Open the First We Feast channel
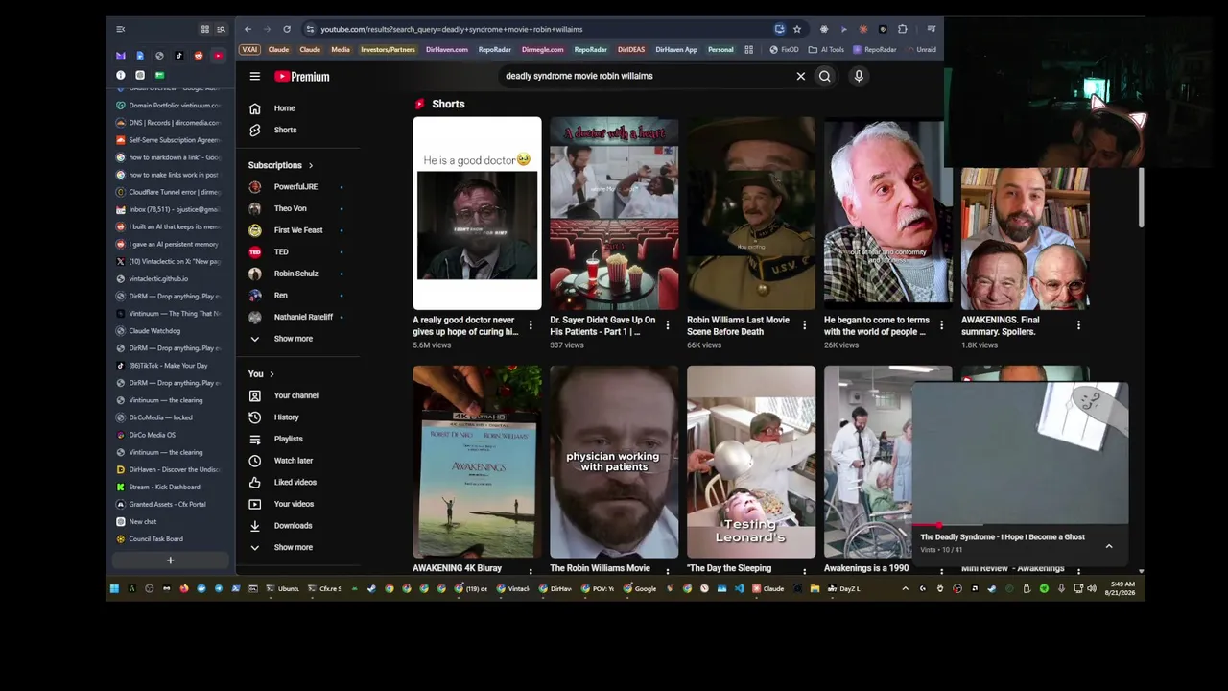The image size is (1228, 691). [x=298, y=230]
